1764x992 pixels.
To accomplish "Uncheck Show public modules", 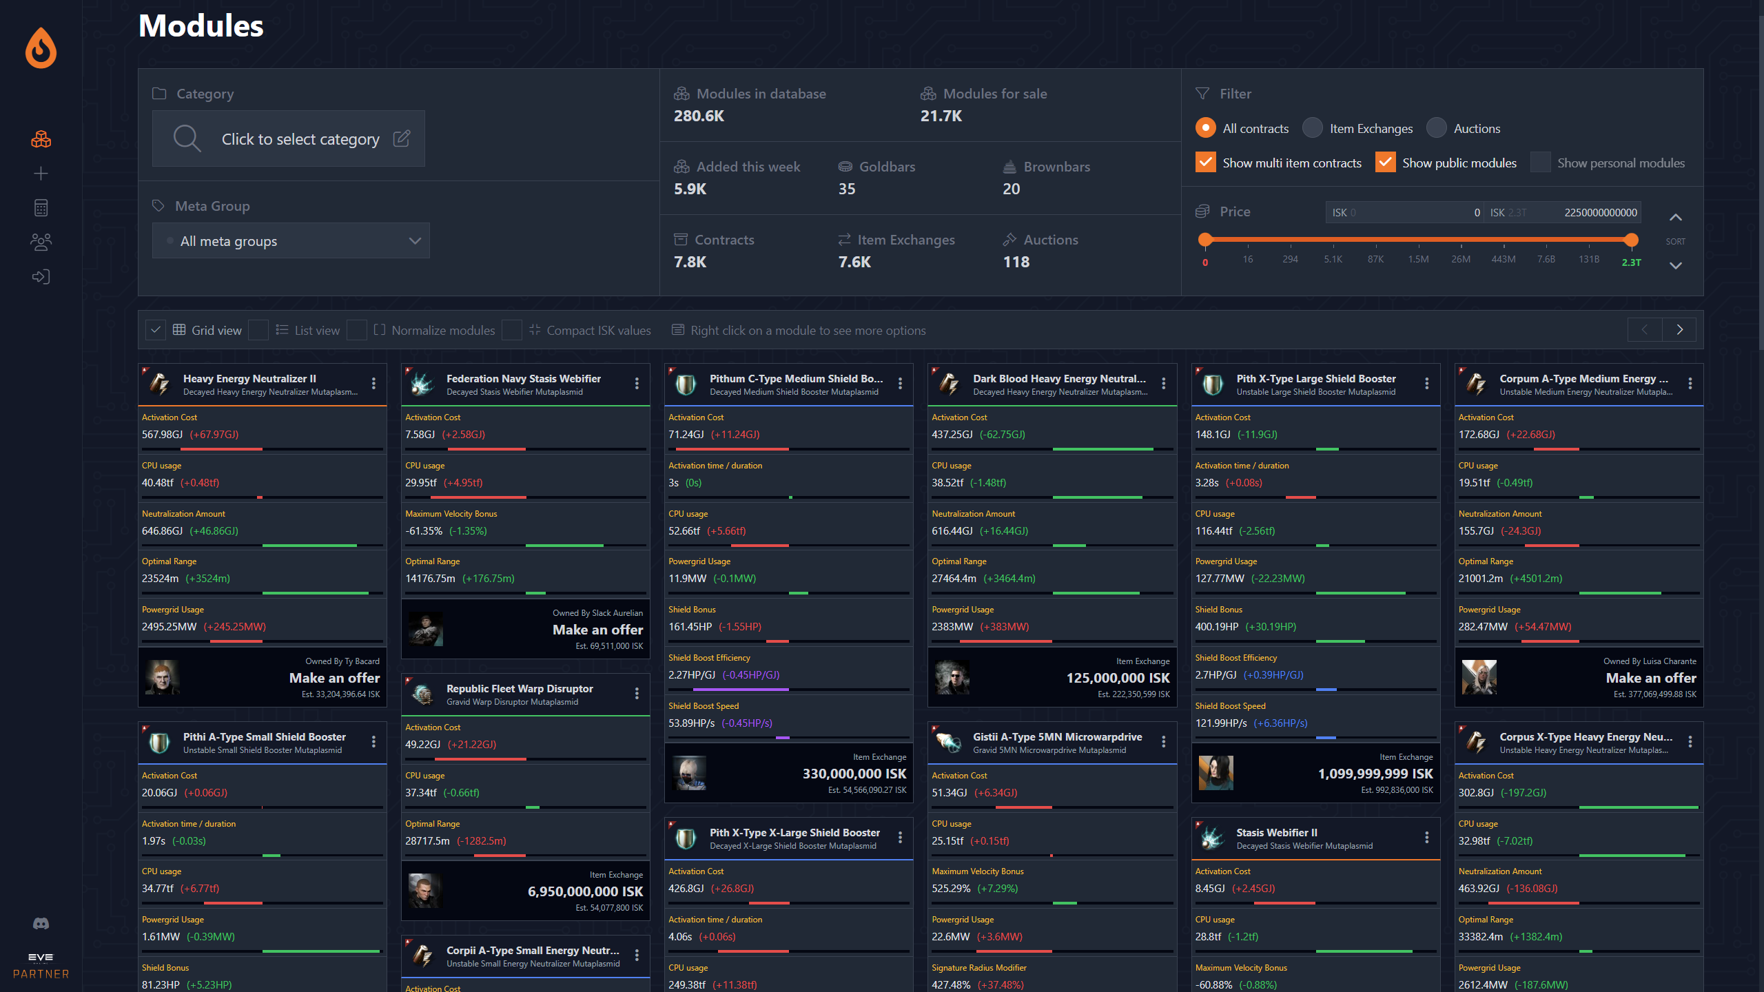I will point(1386,163).
